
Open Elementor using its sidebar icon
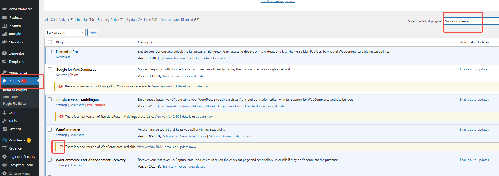[x=4, y=53]
